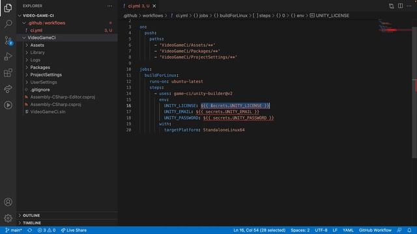The height and width of the screenshot is (234, 417).
Task: Open the Run and Debug view
Action: (8, 57)
